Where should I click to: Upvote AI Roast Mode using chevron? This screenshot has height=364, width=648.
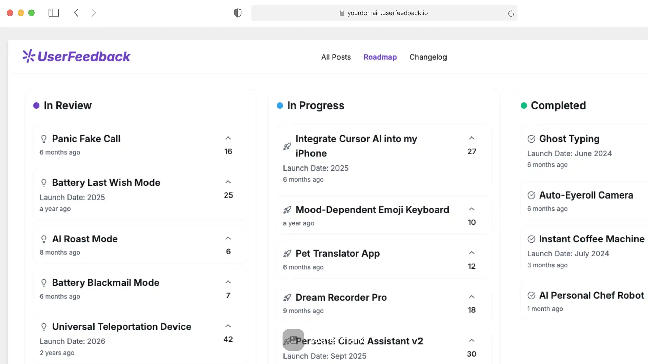(228, 238)
